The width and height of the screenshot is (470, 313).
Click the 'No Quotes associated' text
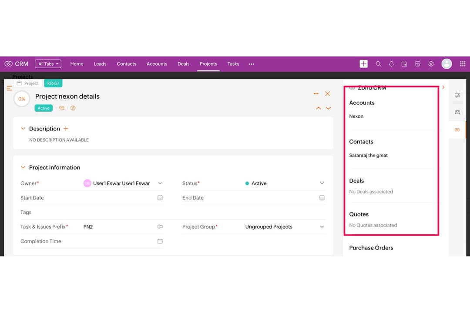(x=373, y=225)
